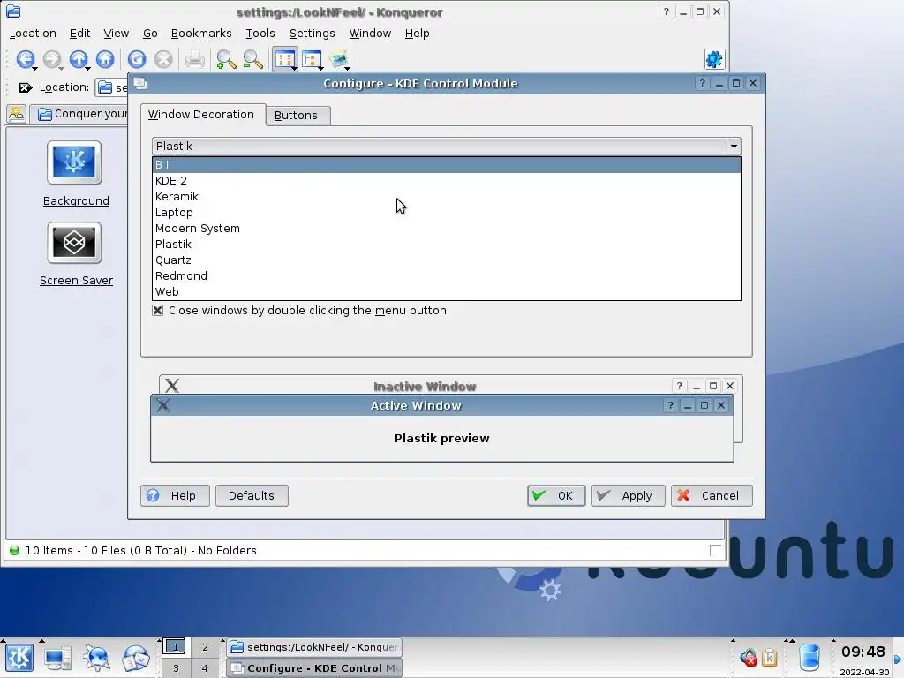This screenshot has width=904, height=678.
Task: Launch Konqueror web browser from panel
Action: click(96, 658)
